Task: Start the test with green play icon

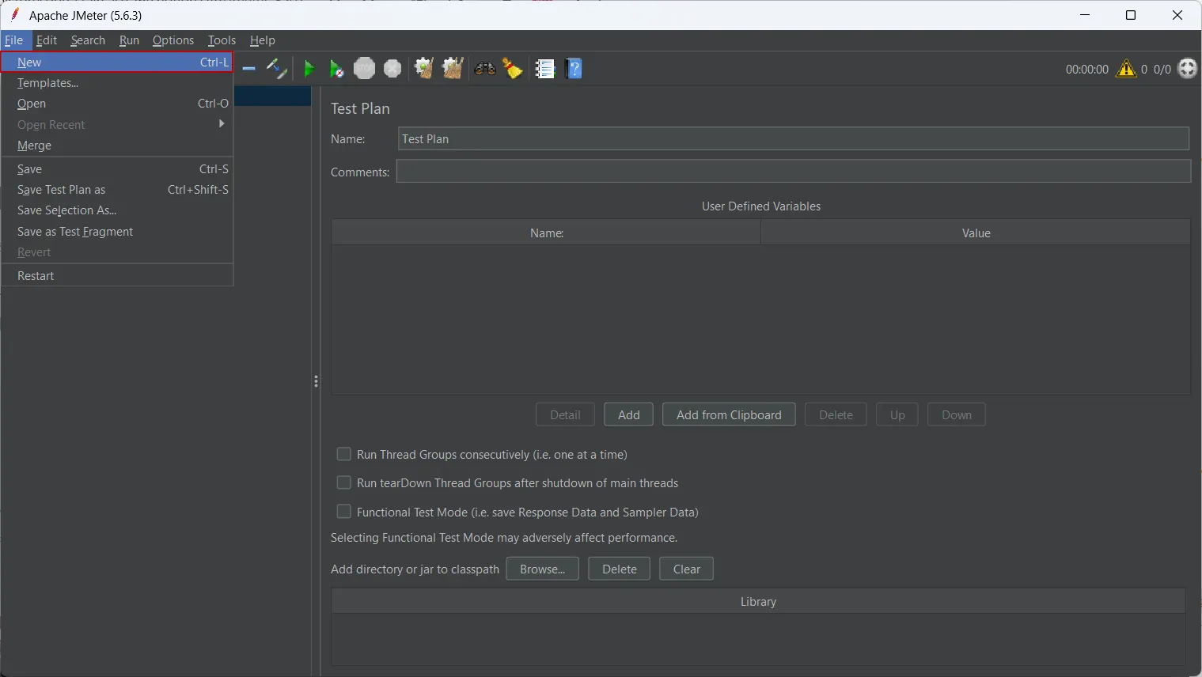Action: tap(309, 69)
